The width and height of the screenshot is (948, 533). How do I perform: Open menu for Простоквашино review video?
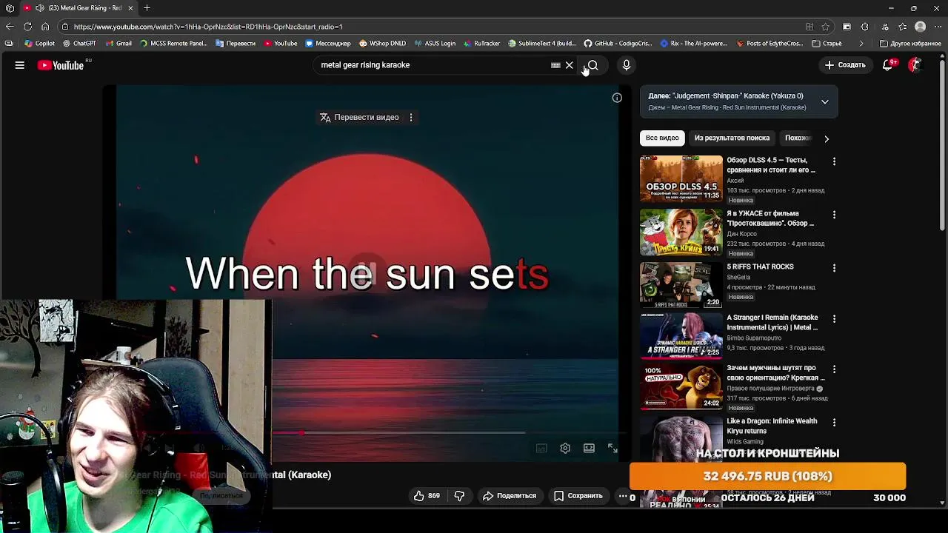(x=834, y=215)
